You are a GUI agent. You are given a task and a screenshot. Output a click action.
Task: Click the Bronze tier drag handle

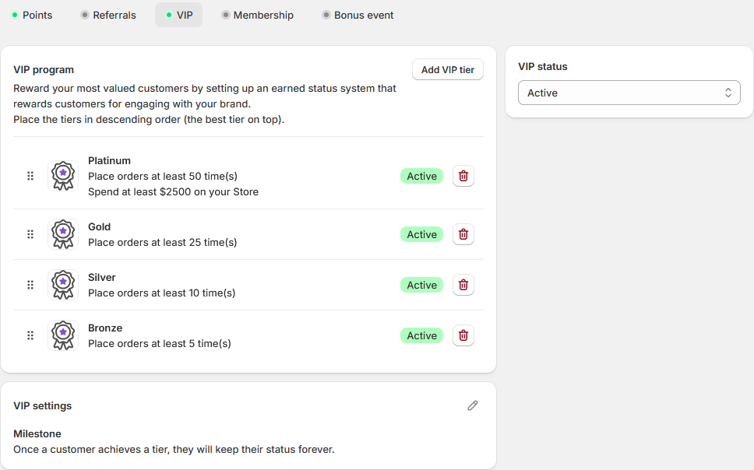(x=30, y=335)
